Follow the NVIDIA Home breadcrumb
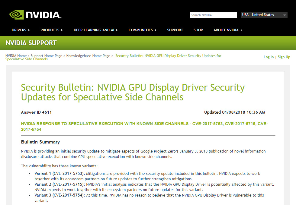Viewport: 296px width, 205px height. (16, 56)
